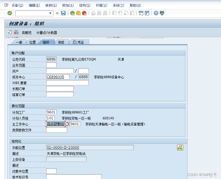Click the Find Next binoculars icon
221x179 pixels.
(105, 13)
